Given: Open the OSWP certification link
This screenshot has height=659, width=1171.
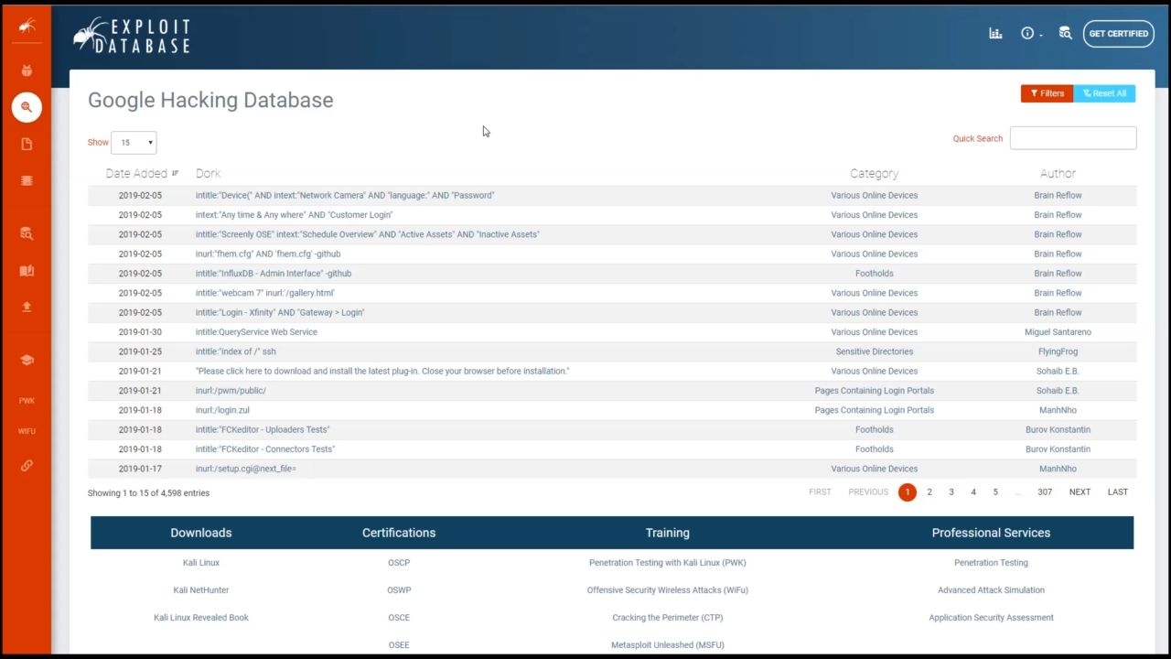Looking at the screenshot, I should (399, 590).
